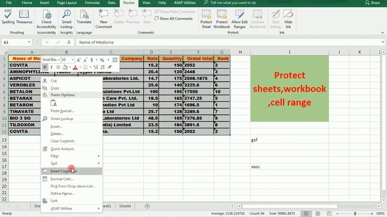Click the zoom slider handle
Viewport: 387px width, 217px height.
[x=355, y=213]
